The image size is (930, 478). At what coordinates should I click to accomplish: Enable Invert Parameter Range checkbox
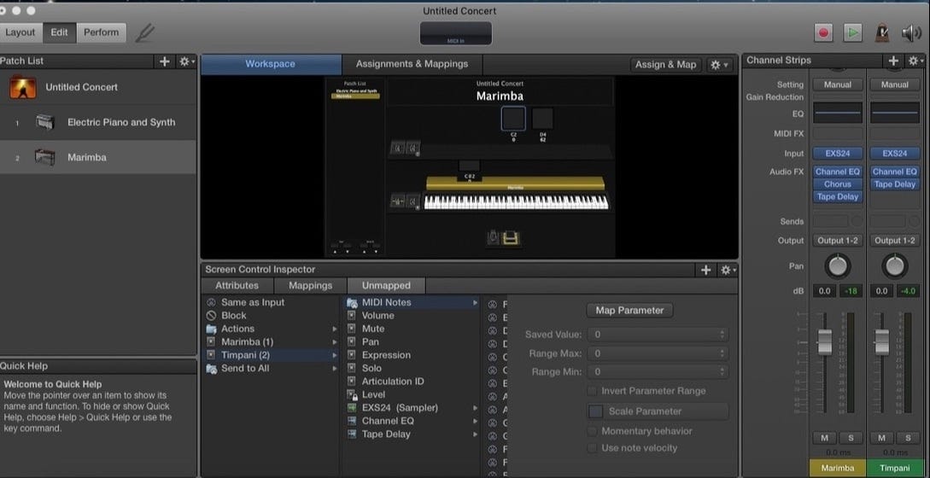point(593,391)
